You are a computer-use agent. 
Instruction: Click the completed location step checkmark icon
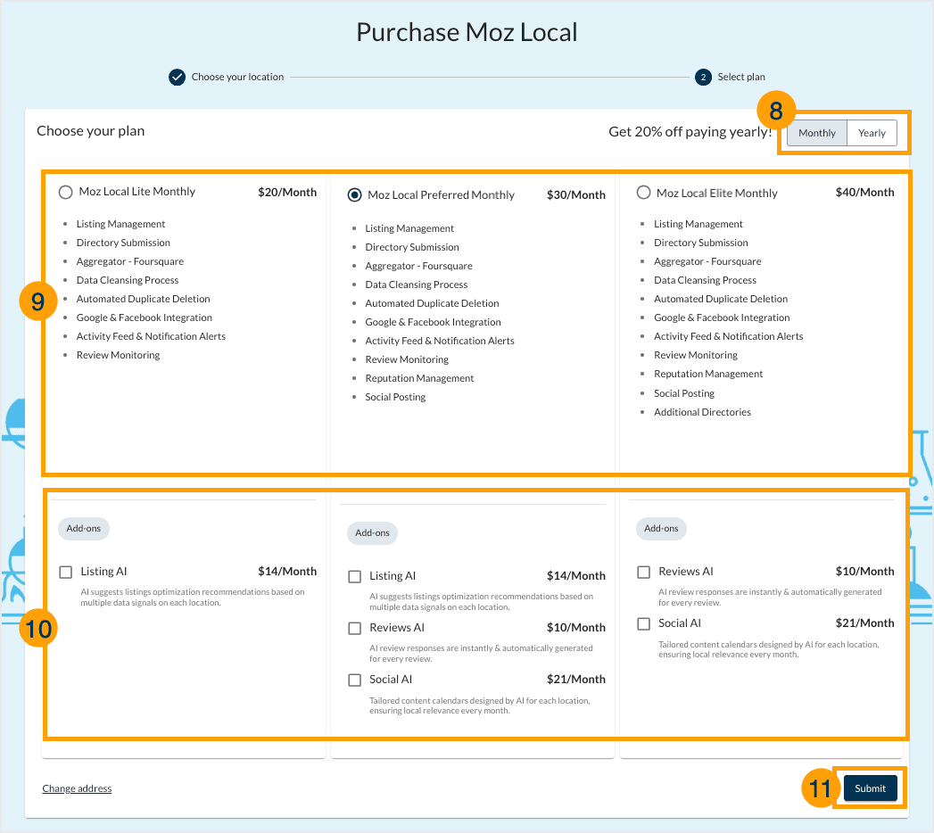[x=177, y=77]
